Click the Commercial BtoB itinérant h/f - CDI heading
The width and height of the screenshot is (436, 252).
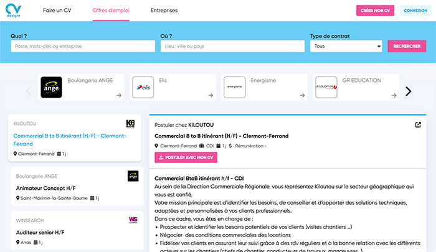point(199,179)
